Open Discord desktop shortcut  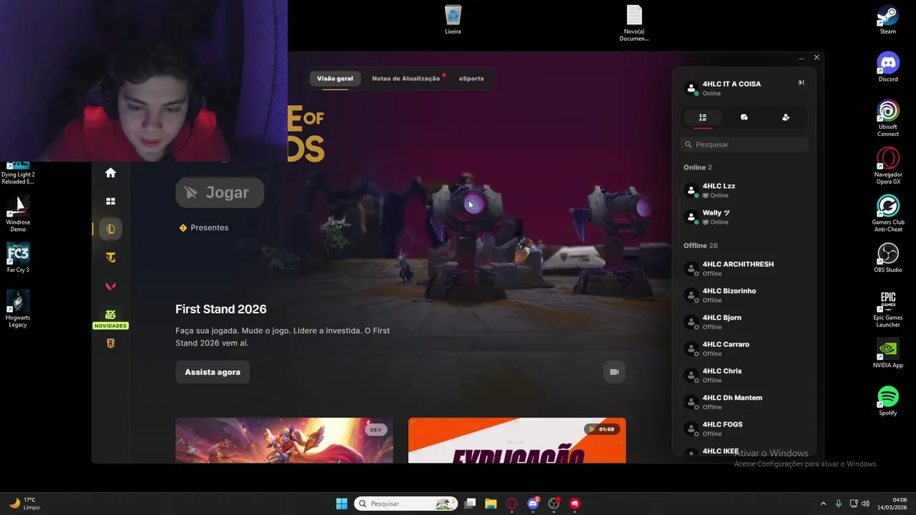(888, 67)
